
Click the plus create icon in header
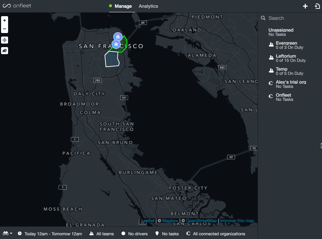(x=305, y=6)
